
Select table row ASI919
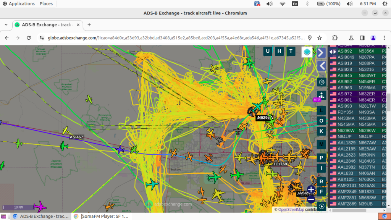358,63
